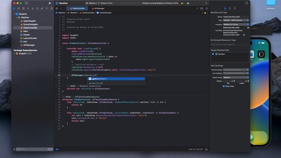Toggle the inspector panel icon at top right
Screen dimensions: 281x158
[246, 3]
